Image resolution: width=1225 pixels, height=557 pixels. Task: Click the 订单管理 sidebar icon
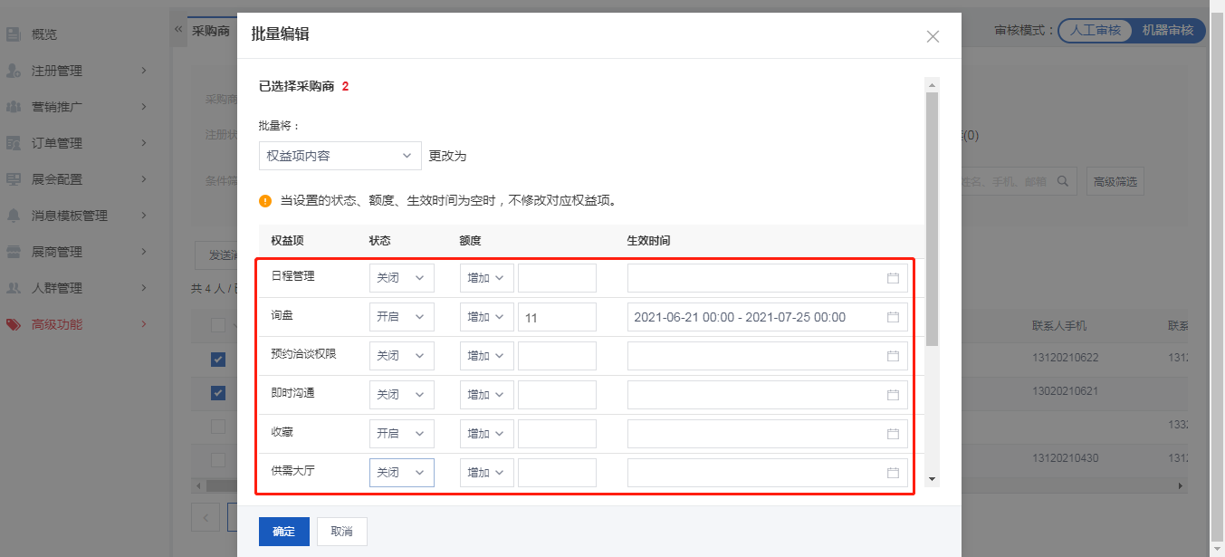point(14,143)
